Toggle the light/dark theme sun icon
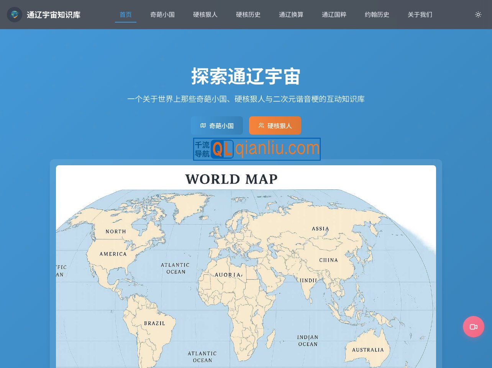Image resolution: width=492 pixels, height=368 pixels. 478,15
